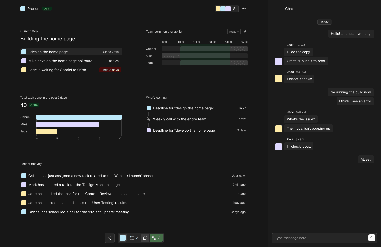The height and width of the screenshot is (247, 381).
Task: Click the Actif status badge
Action: pos(47,9)
